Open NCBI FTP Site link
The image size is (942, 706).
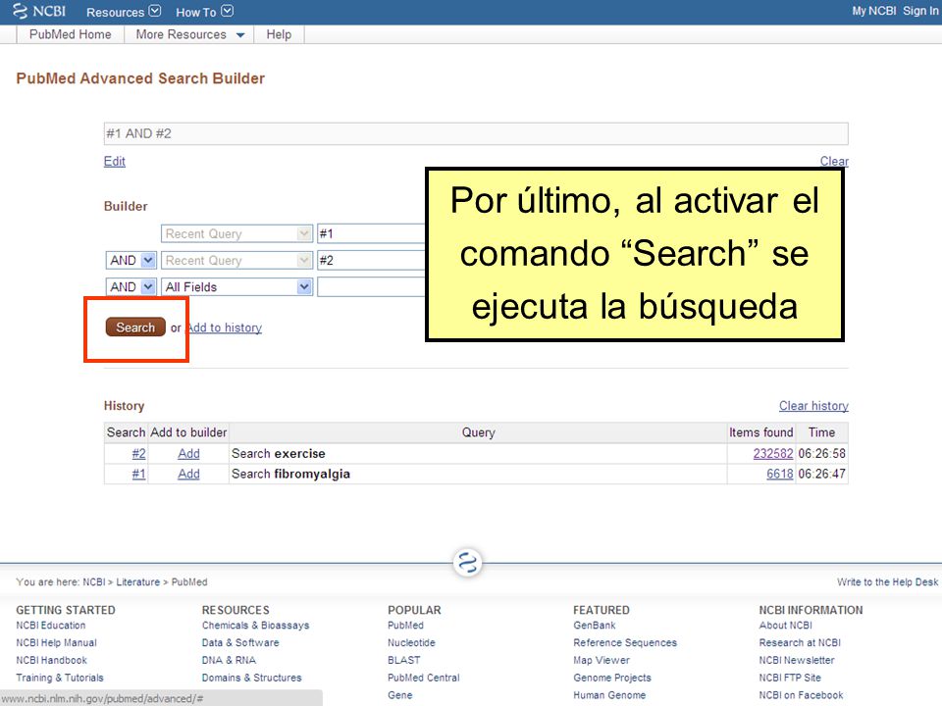[790, 678]
